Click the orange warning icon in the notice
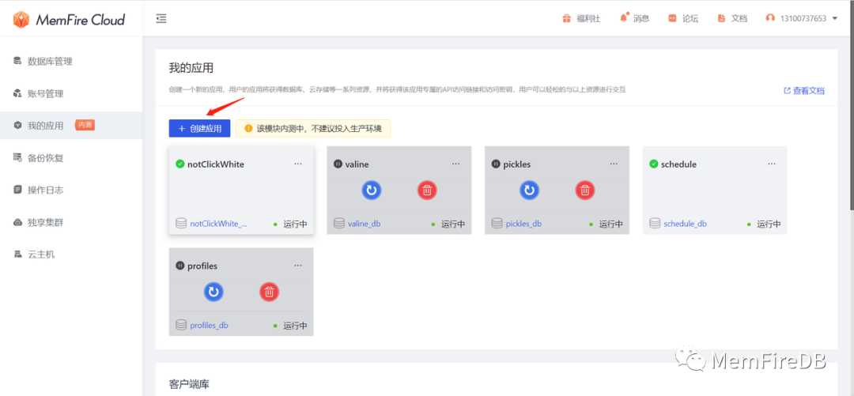Viewport: 854px width, 396px height. tap(248, 129)
